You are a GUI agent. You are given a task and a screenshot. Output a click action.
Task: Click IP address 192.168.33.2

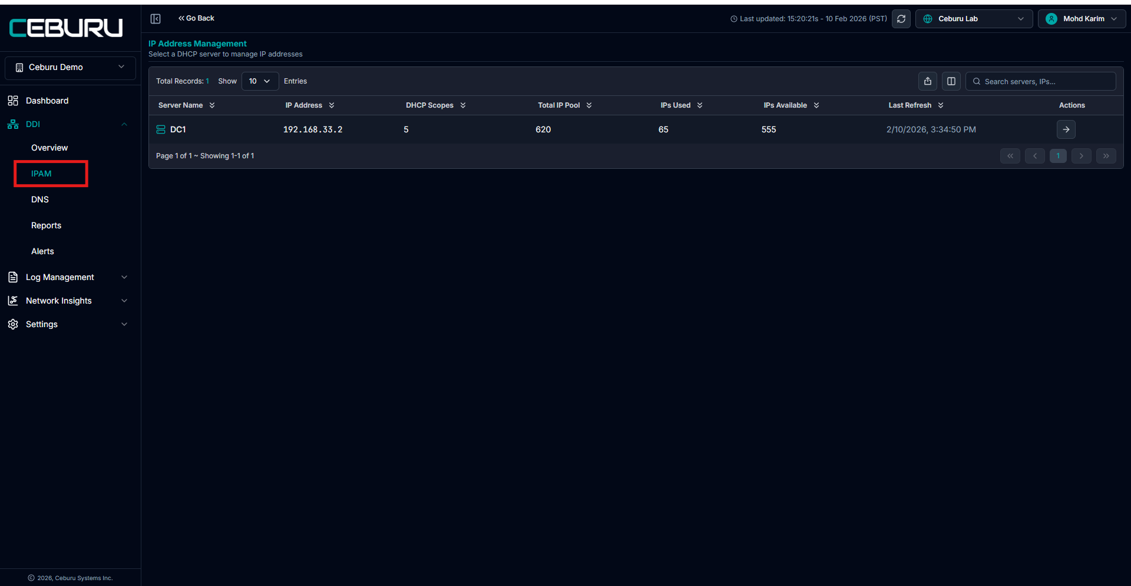(313, 129)
